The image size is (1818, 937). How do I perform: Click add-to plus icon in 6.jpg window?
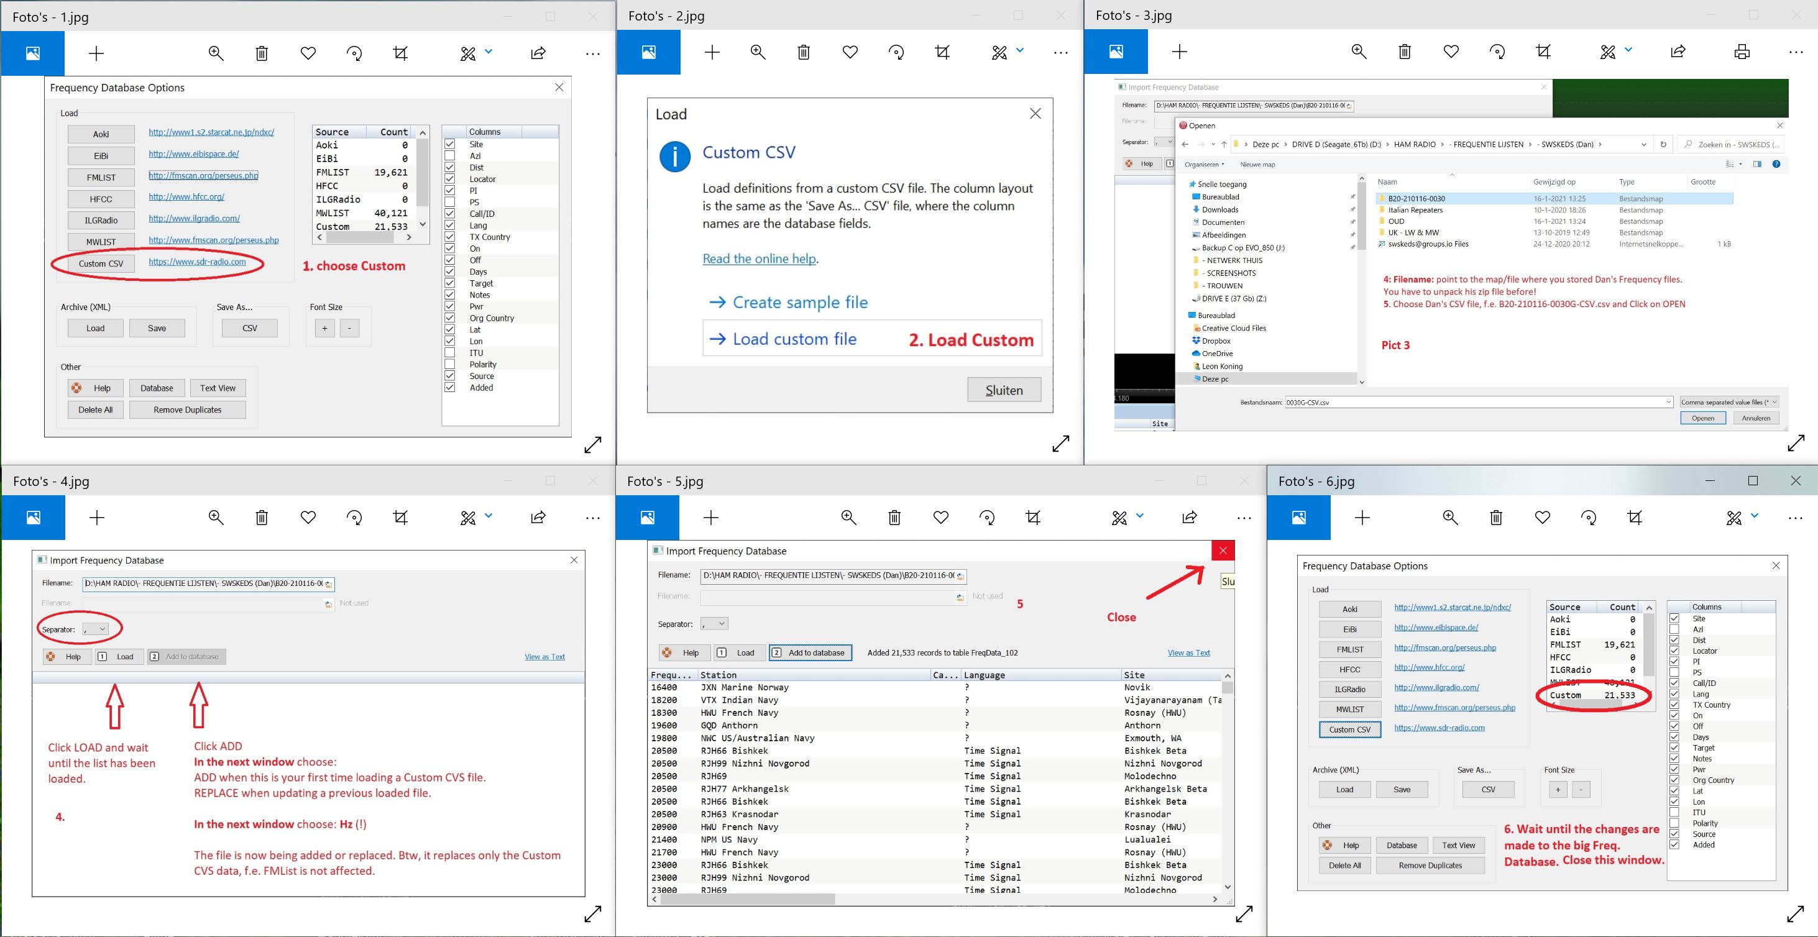click(1362, 518)
